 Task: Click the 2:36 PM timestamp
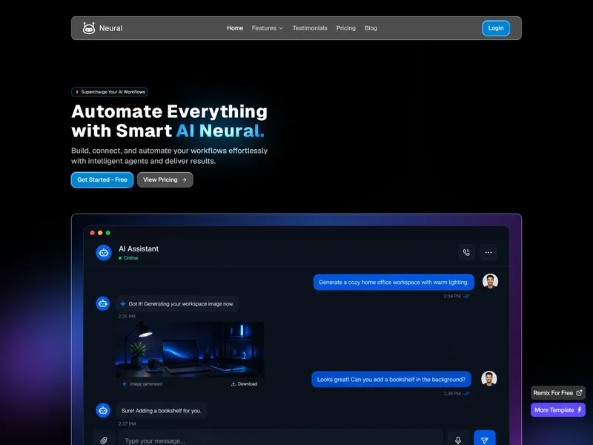[x=452, y=394]
